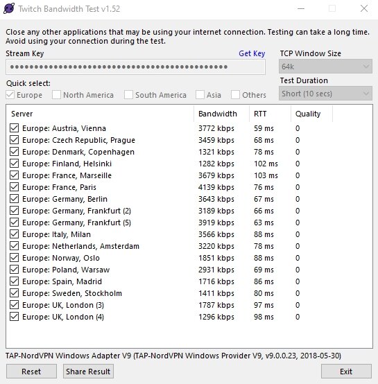Uncheck the Germany, Berlin server checkbox
The height and width of the screenshot is (384, 378).
click(x=14, y=199)
